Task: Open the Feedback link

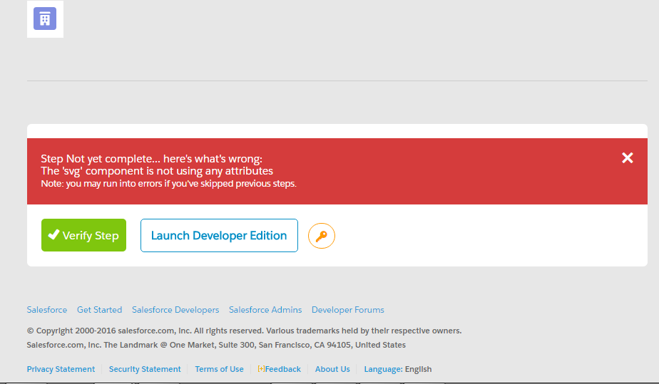Action: [x=280, y=369]
